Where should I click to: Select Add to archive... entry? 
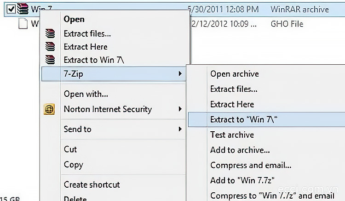point(240,150)
